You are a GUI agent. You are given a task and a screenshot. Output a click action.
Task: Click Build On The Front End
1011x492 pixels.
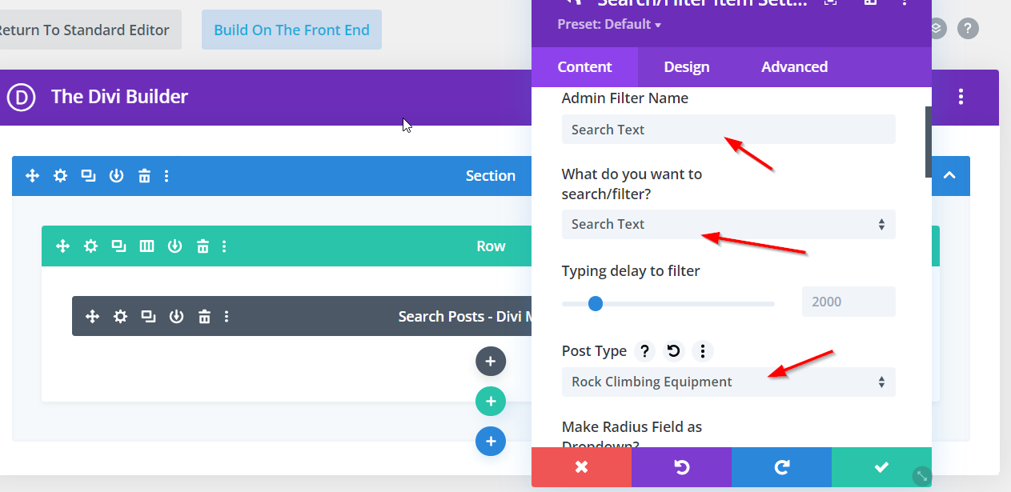291,30
